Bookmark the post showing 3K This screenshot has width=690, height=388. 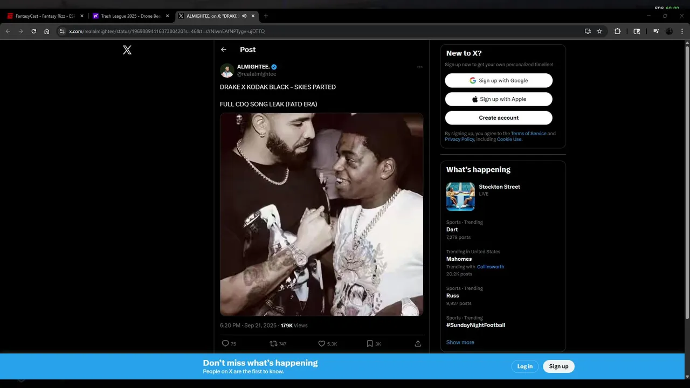coord(370,343)
